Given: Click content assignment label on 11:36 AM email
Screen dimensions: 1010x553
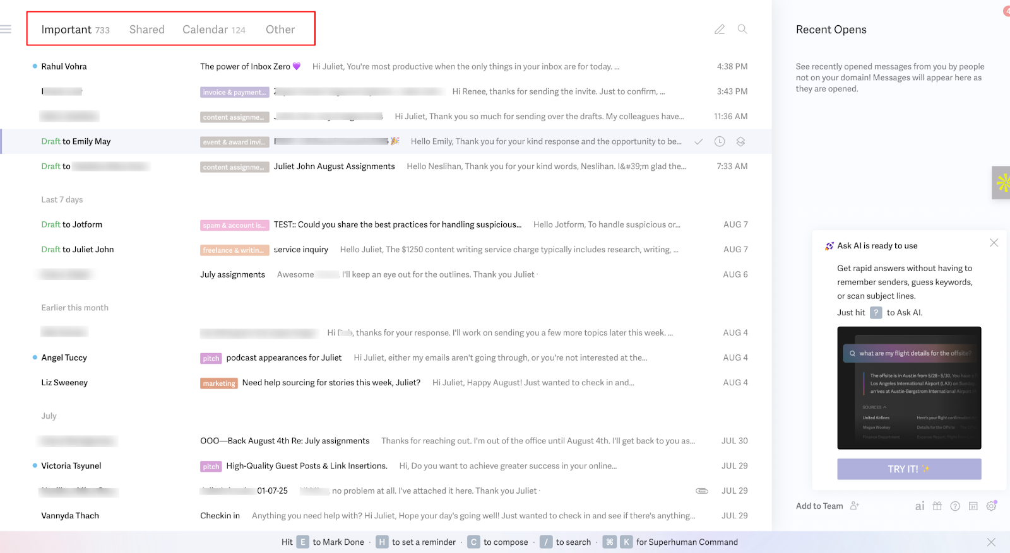Looking at the screenshot, I should (235, 117).
